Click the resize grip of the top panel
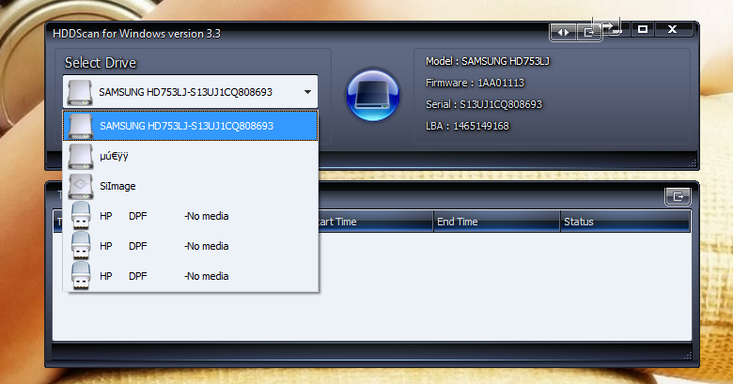The width and height of the screenshot is (733, 384). click(x=693, y=163)
